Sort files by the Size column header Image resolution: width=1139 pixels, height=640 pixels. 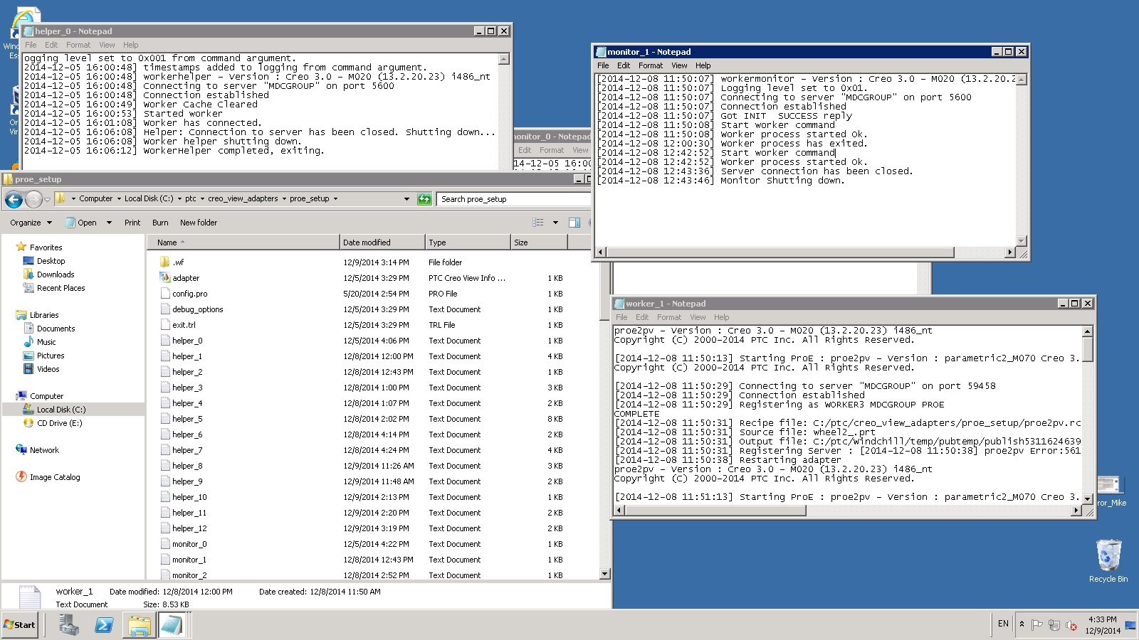539,242
